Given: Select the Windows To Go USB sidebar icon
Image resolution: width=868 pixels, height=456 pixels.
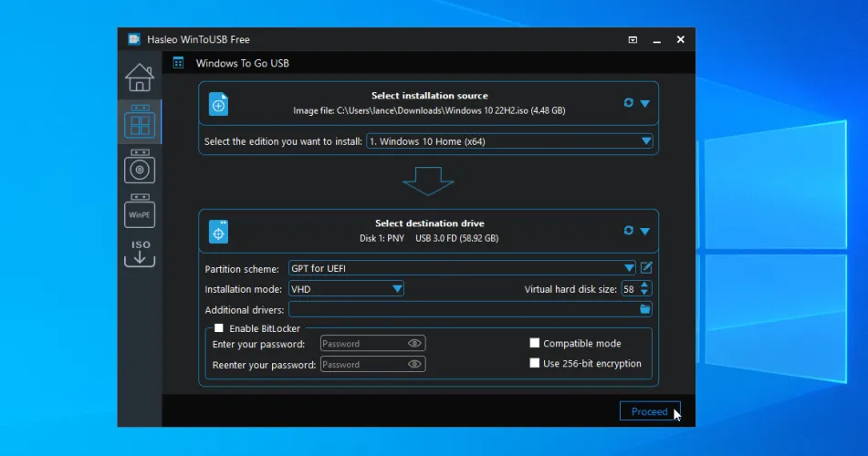Looking at the screenshot, I should click(x=140, y=122).
